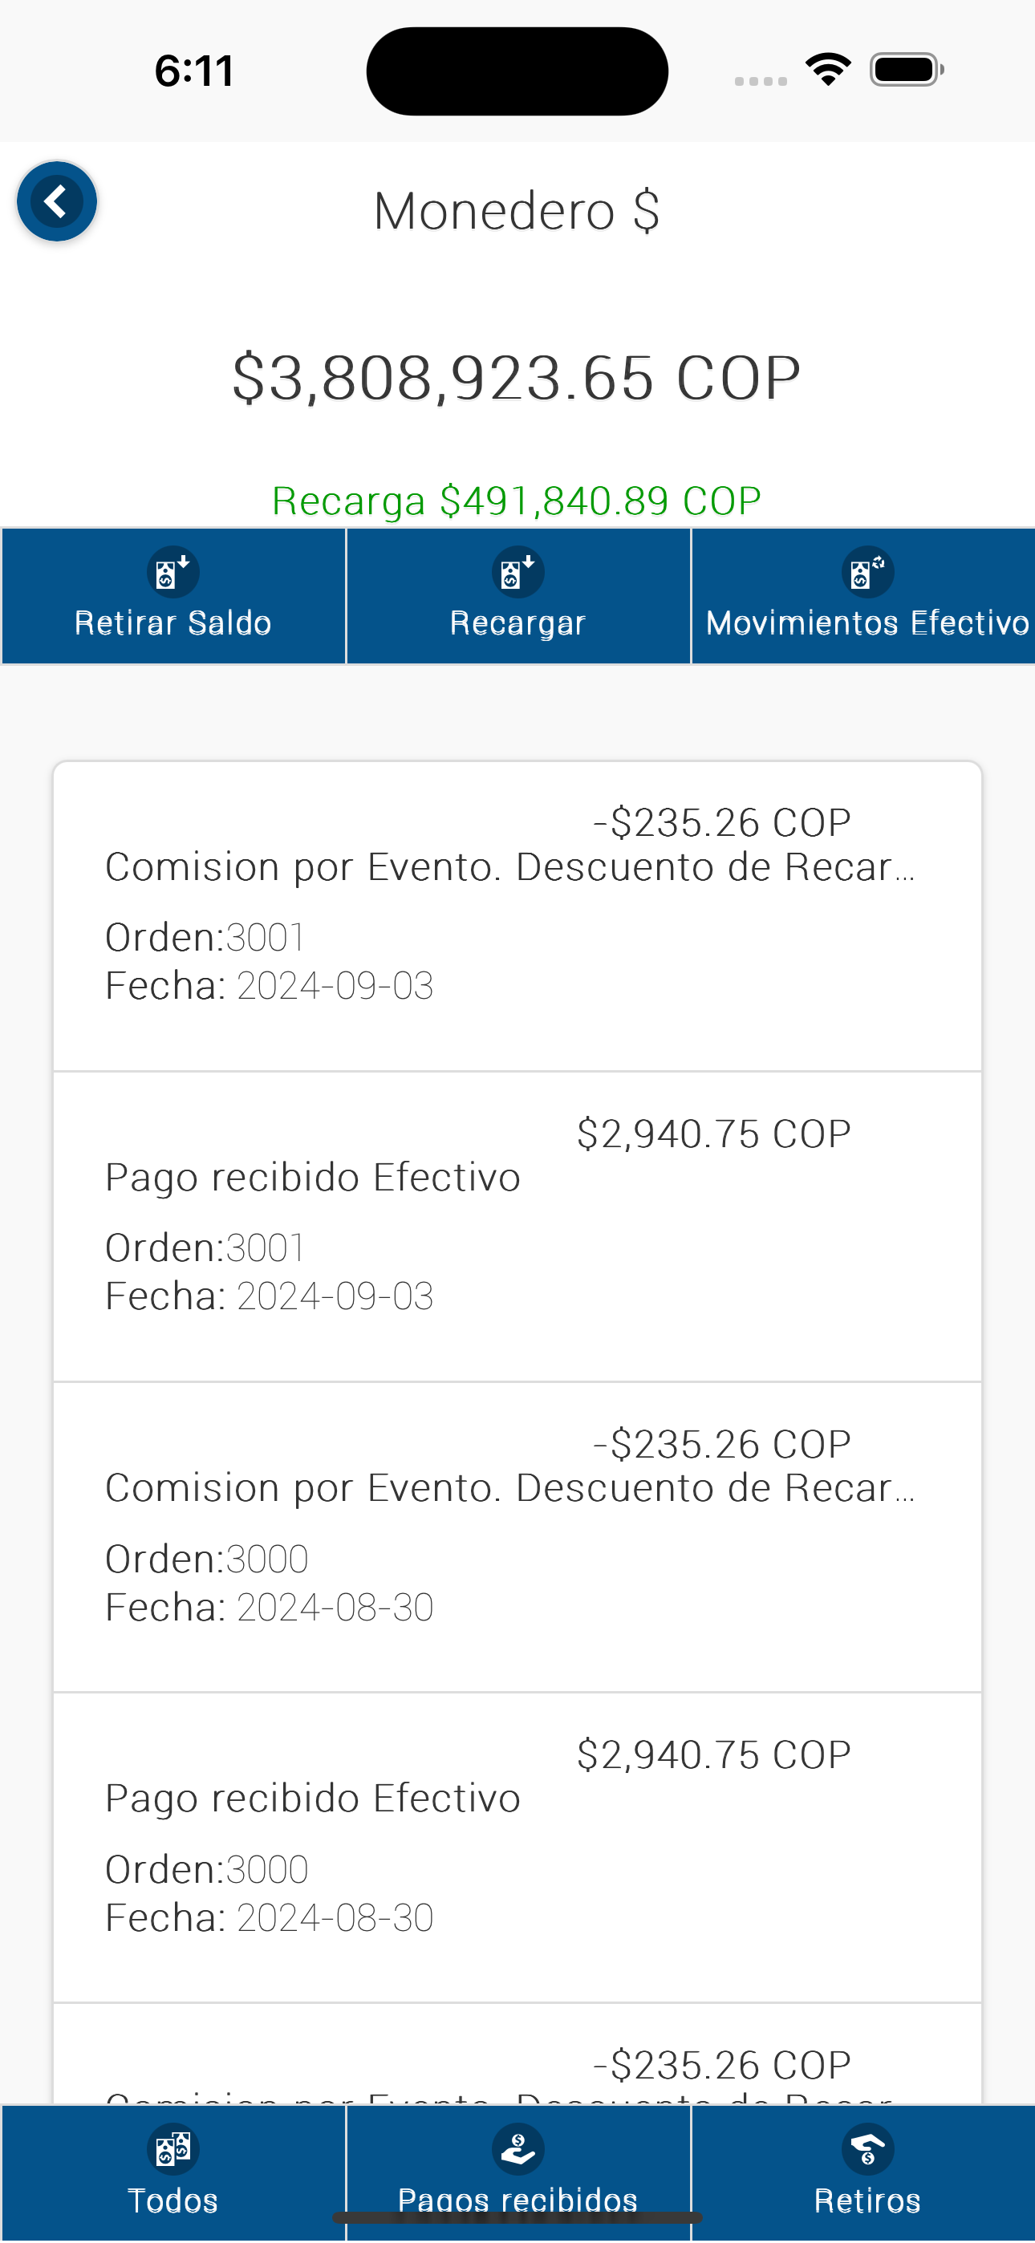Open Pago recibido Efectivo for order 3000
The height and width of the screenshot is (2243, 1035).
517,1846
